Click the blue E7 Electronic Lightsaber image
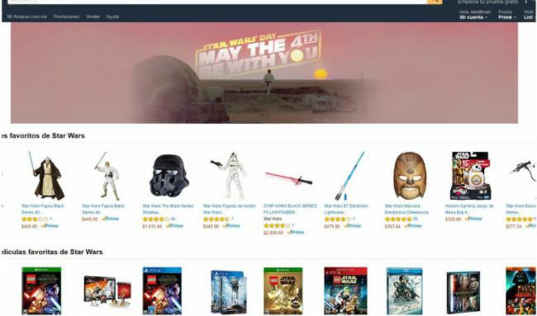Viewport: 537px width, 316px height. tap(349, 176)
